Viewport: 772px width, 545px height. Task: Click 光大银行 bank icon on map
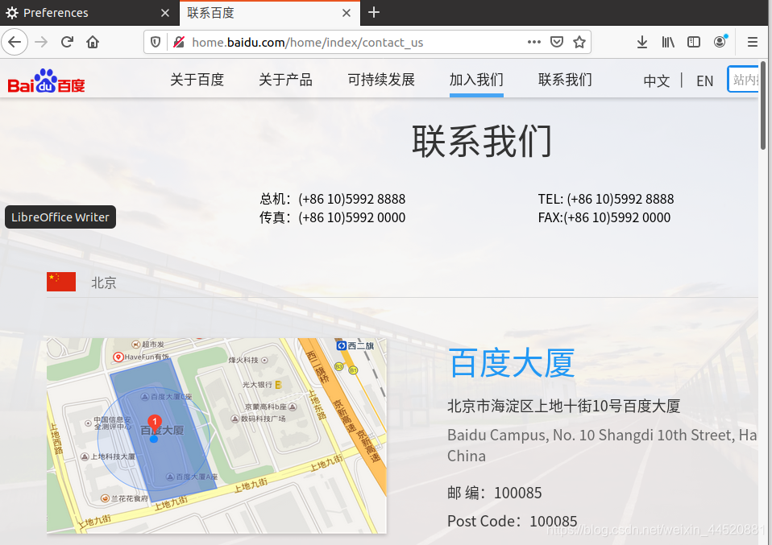click(x=278, y=385)
